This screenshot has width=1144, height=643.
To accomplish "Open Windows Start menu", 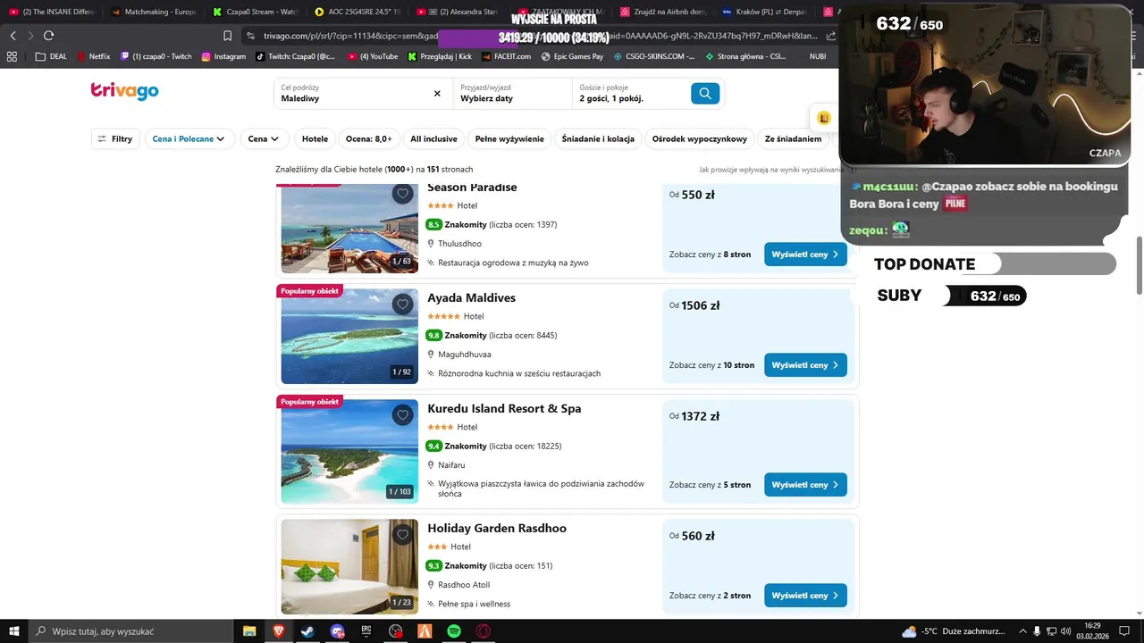I will (13, 631).
